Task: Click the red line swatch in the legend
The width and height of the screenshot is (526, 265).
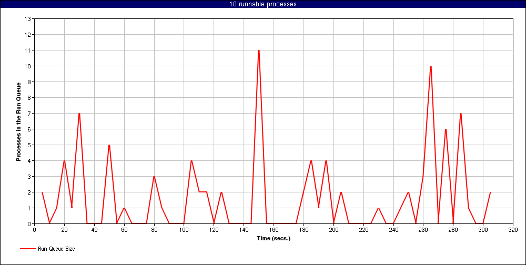Action: 27,249
